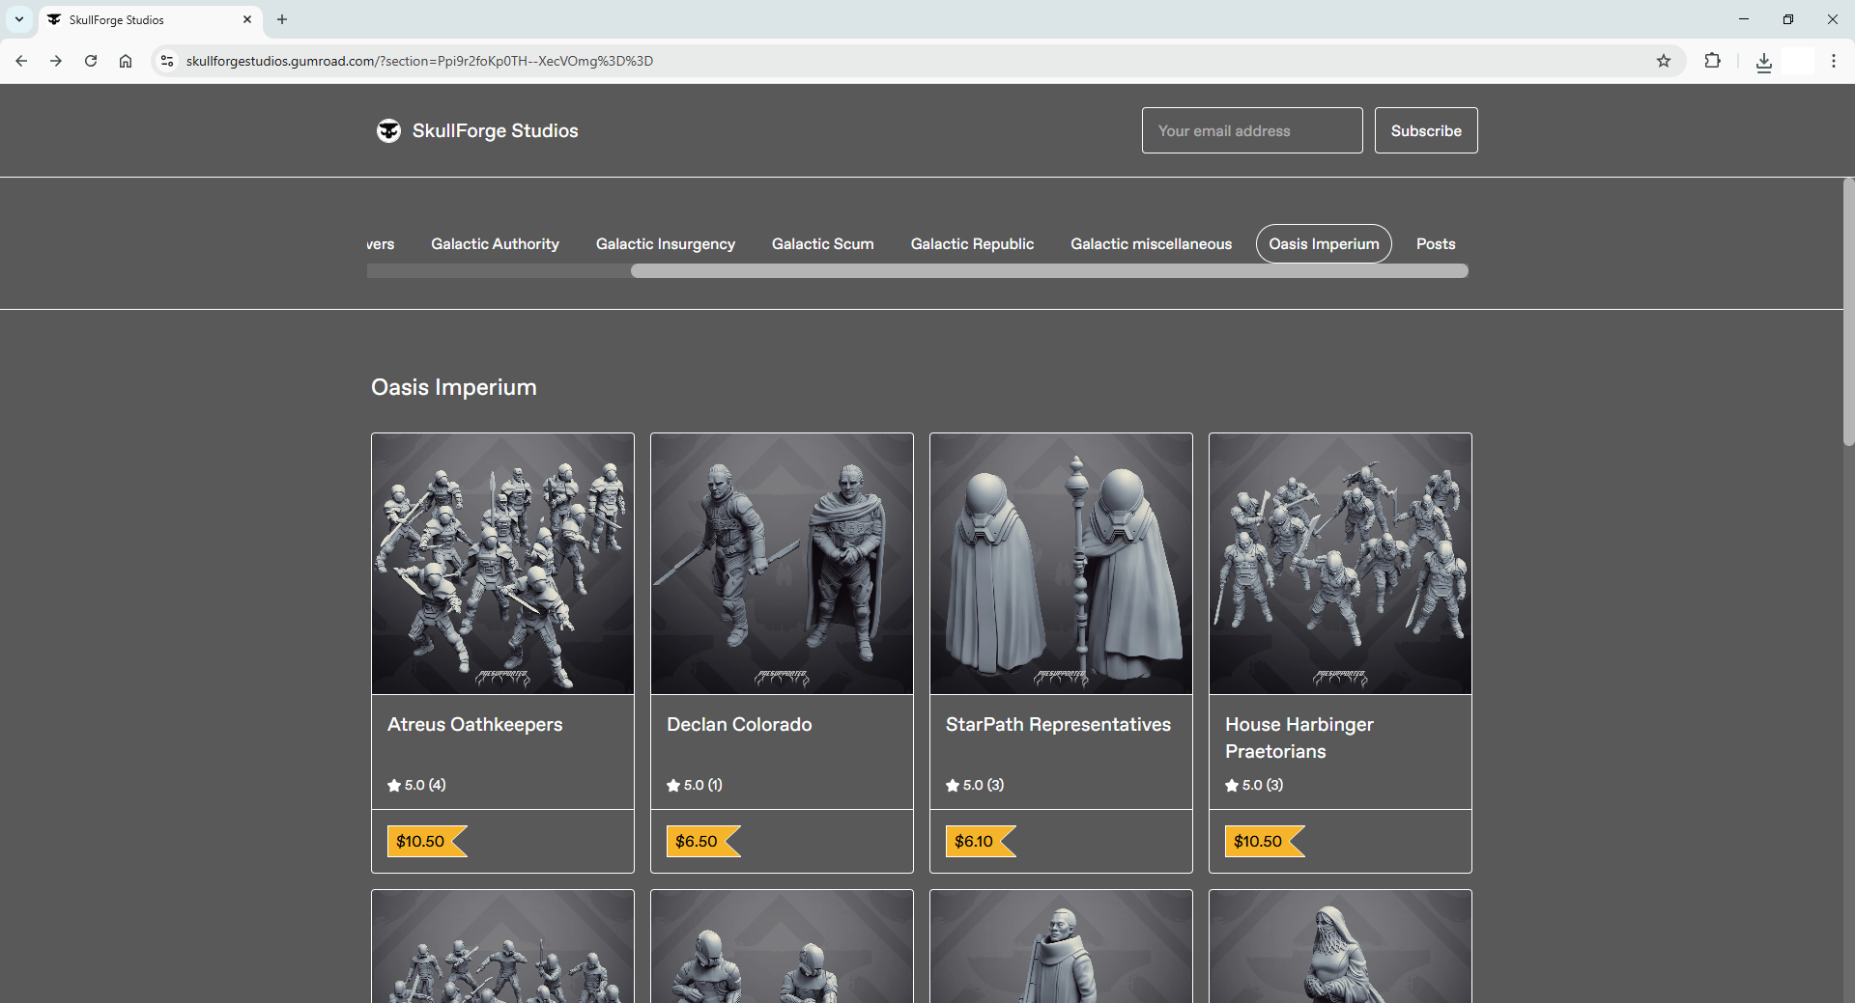Image resolution: width=1855 pixels, height=1003 pixels.
Task: Click the Oasis Imperium section heading
Action: tap(454, 387)
